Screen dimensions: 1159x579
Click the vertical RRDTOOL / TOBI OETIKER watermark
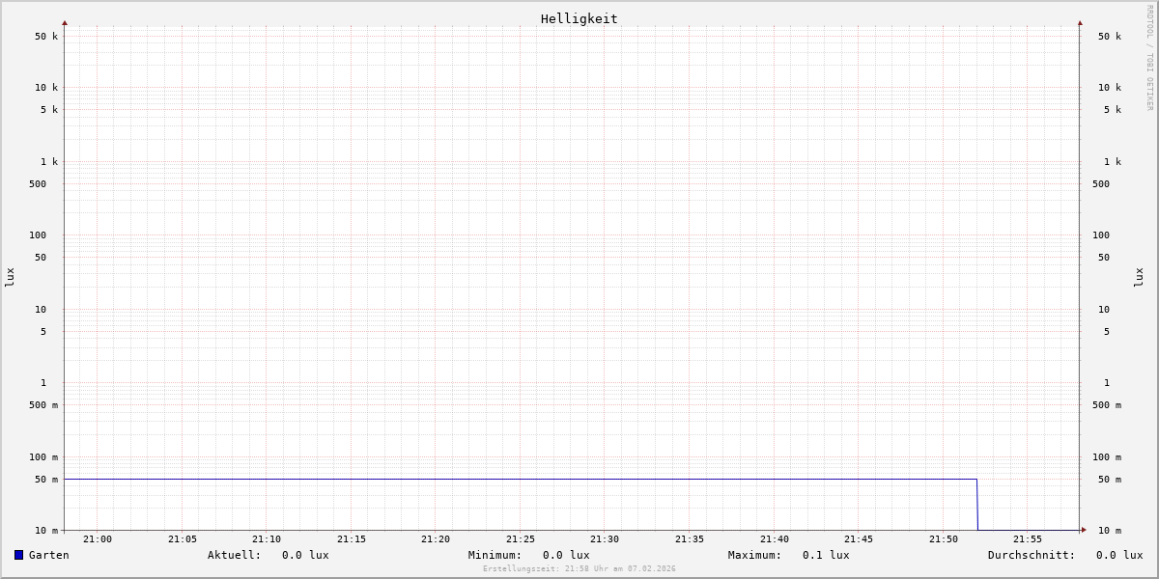pyautogui.click(x=1149, y=58)
